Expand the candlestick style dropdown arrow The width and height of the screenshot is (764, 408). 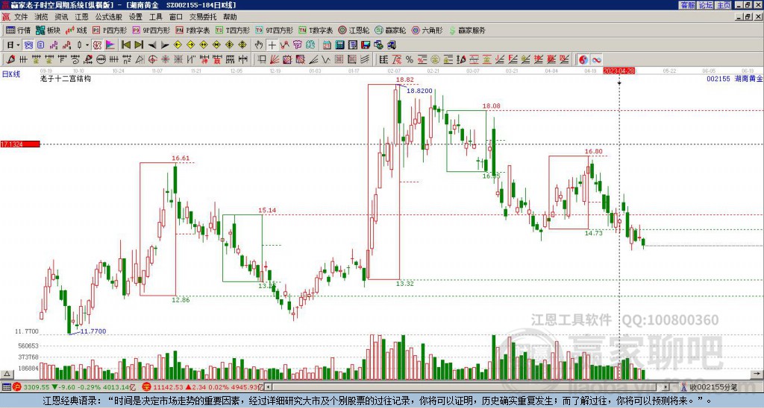pyautogui.click(x=87, y=45)
